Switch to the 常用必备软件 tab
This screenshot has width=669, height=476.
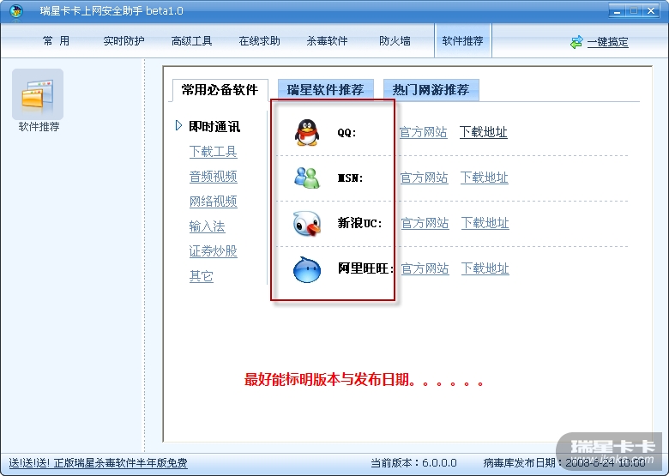click(220, 90)
